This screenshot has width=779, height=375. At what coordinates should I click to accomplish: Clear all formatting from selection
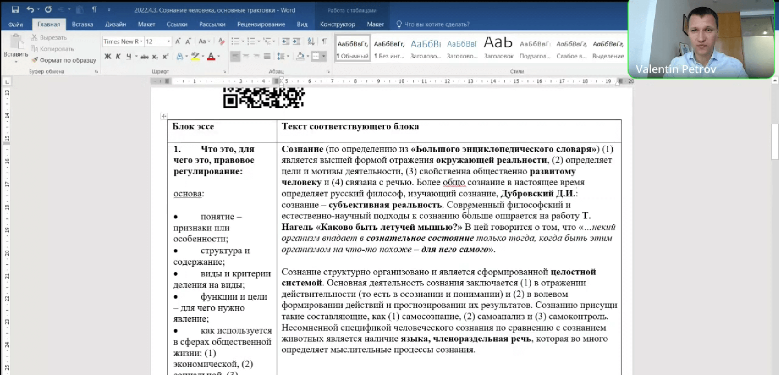(221, 41)
